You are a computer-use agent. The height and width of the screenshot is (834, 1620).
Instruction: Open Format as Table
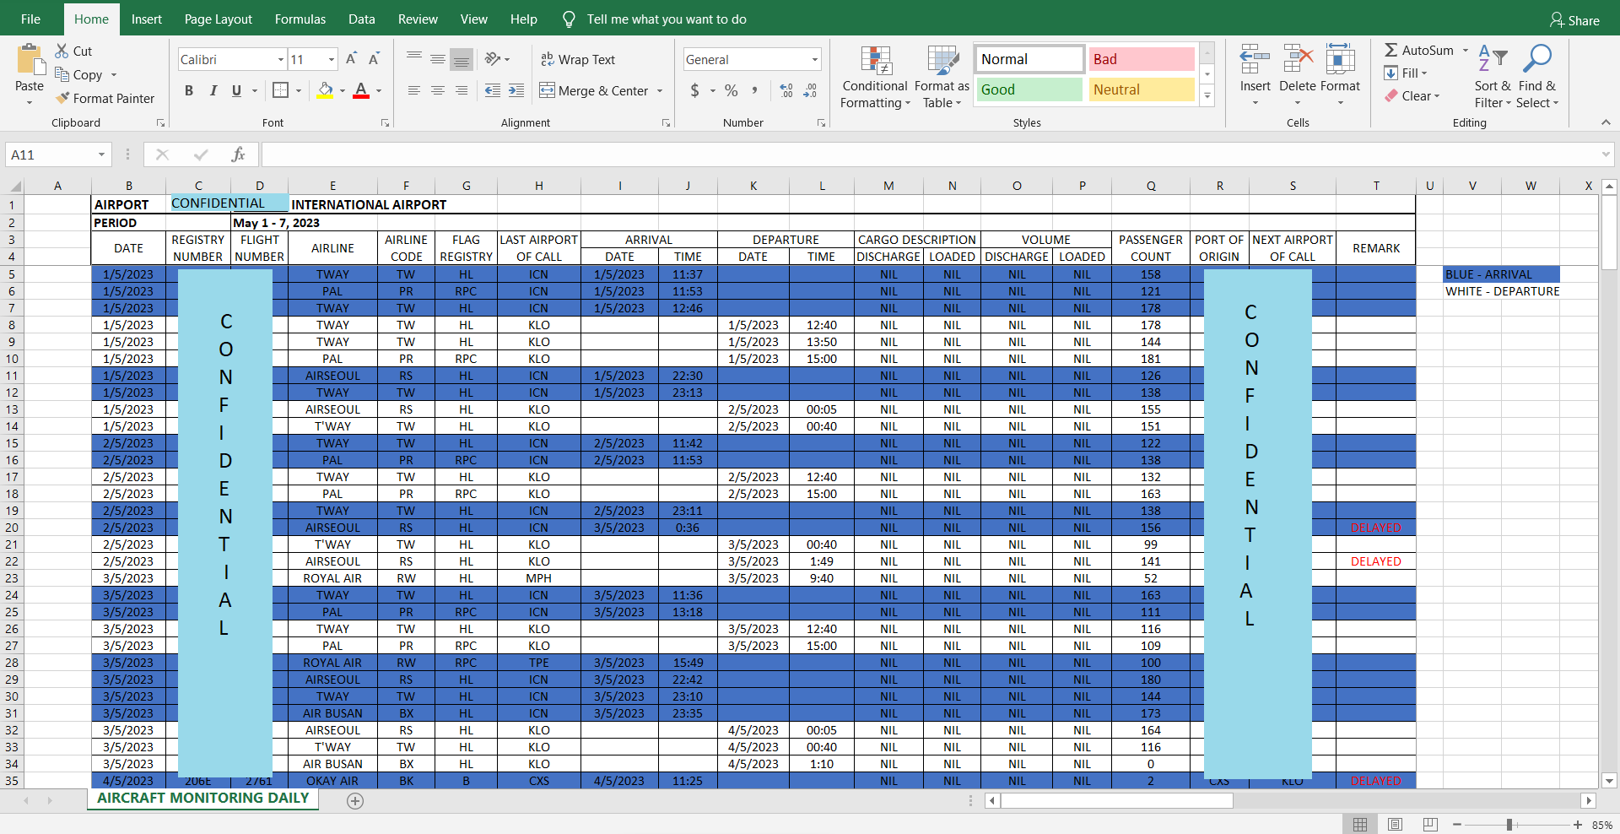pyautogui.click(x=942, y=77)
